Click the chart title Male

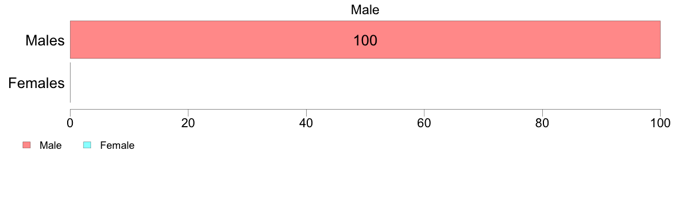point(365,10)
